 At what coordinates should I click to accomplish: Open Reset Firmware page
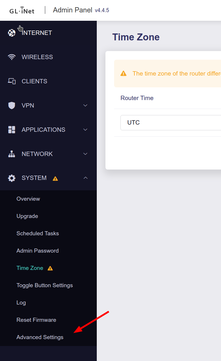[x=36, y=320]
